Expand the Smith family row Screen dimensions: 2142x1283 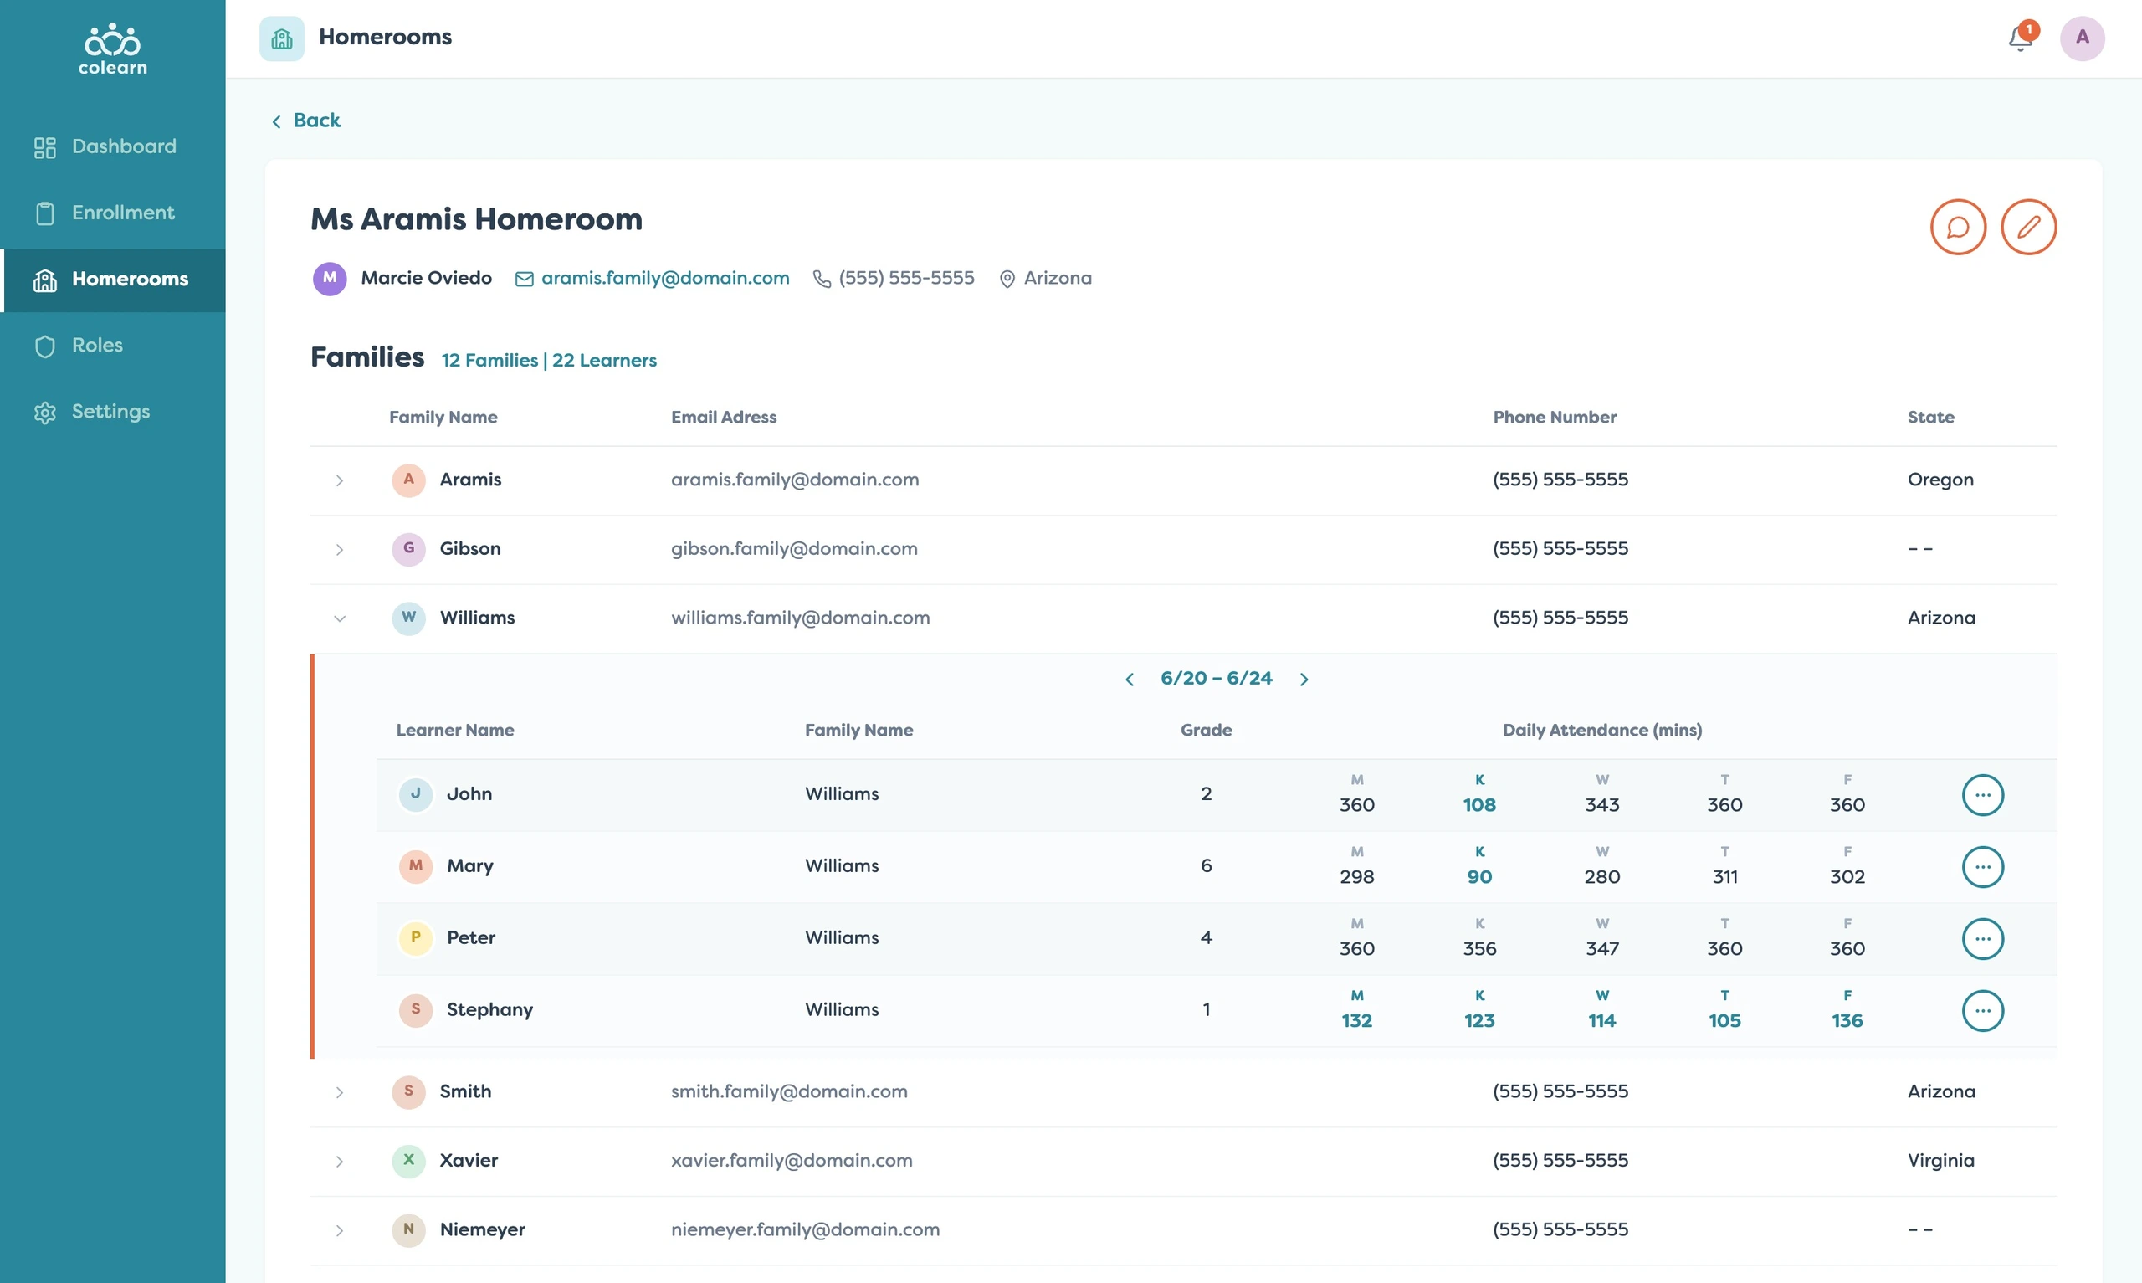340,1093
